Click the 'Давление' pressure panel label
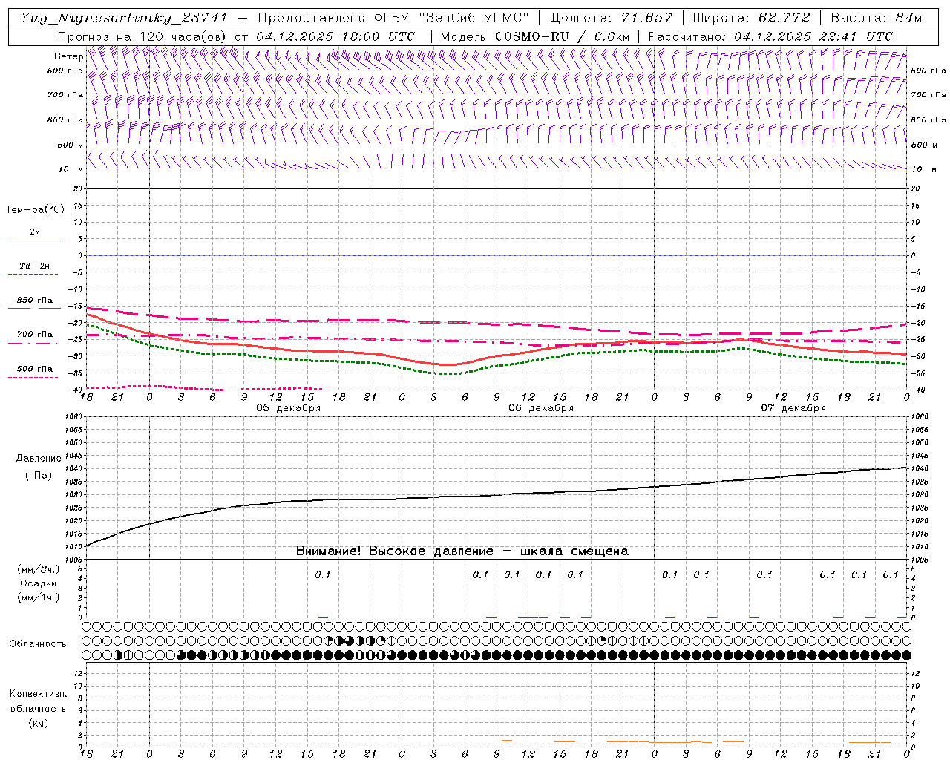Image resolution: width=950 pixels, height=760 pixels. [x=38, y=459]
